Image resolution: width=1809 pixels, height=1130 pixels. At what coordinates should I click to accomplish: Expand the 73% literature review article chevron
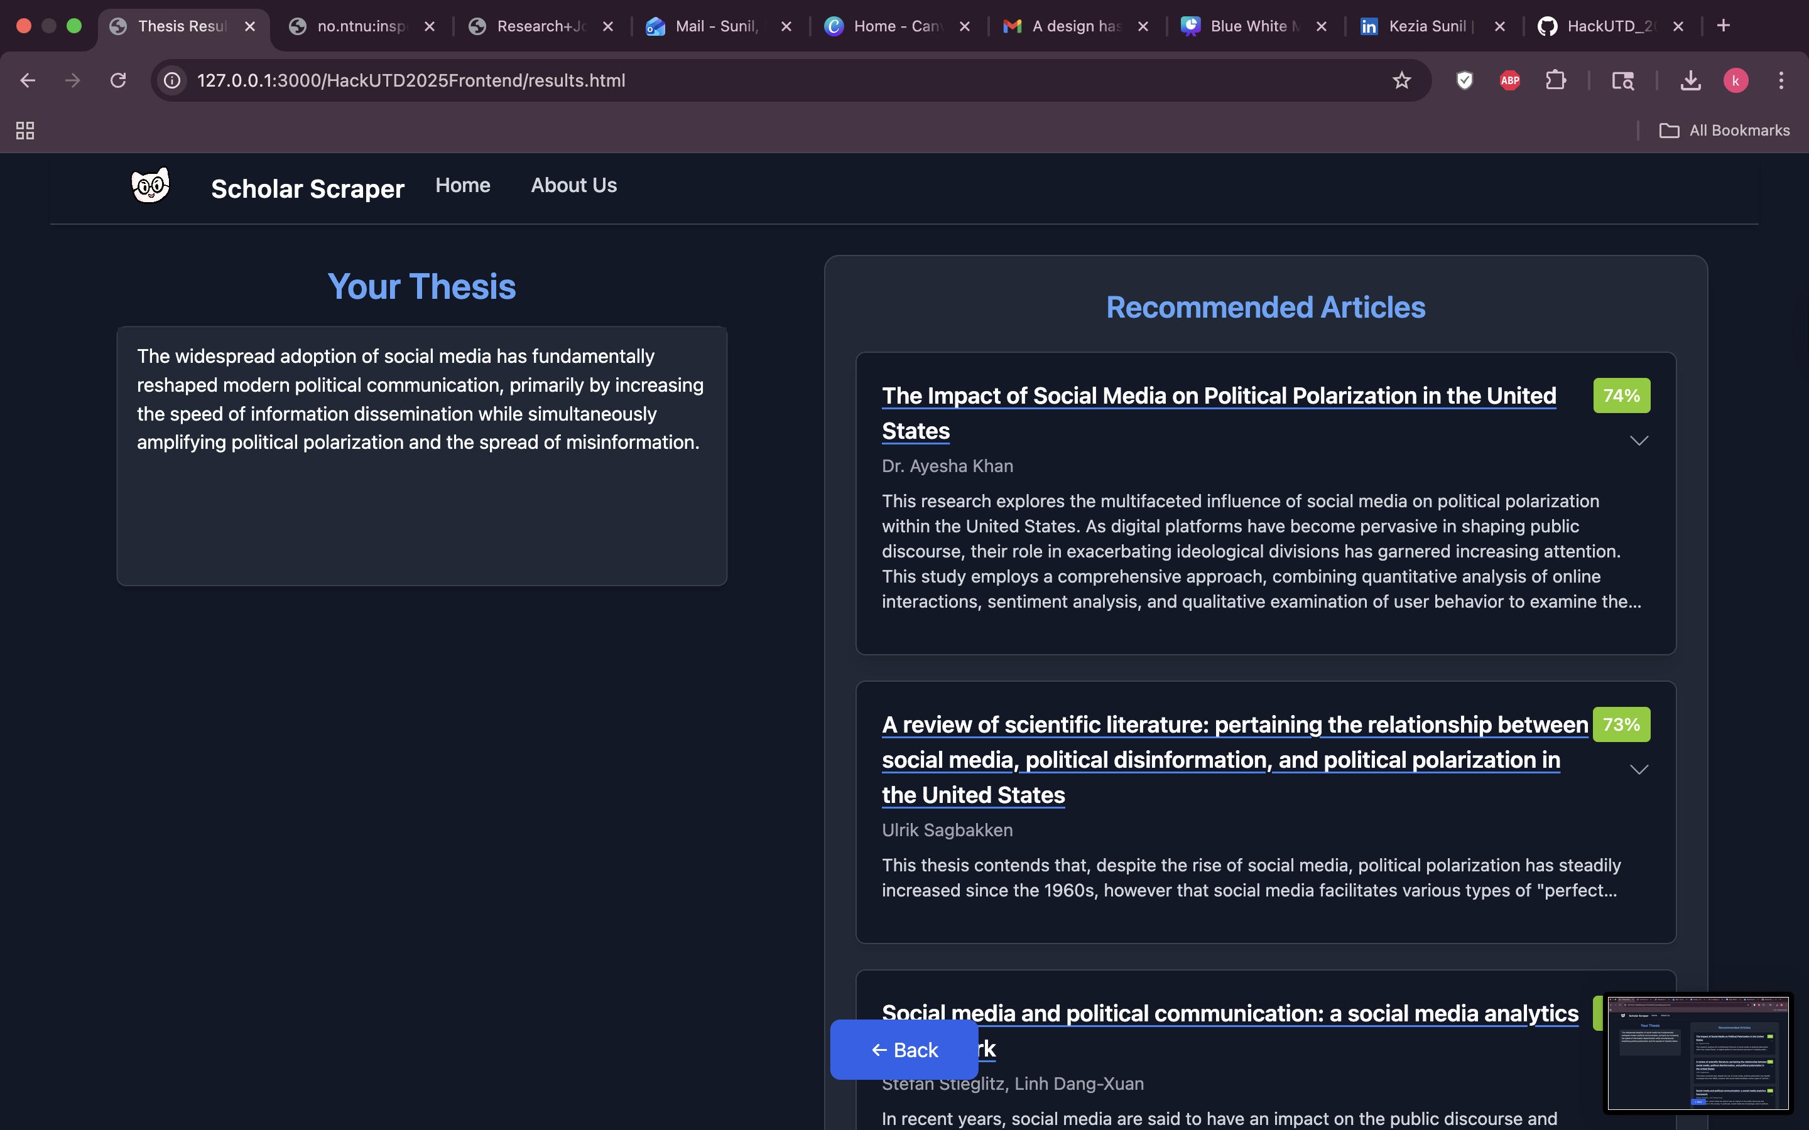(x=1639, y=770)
